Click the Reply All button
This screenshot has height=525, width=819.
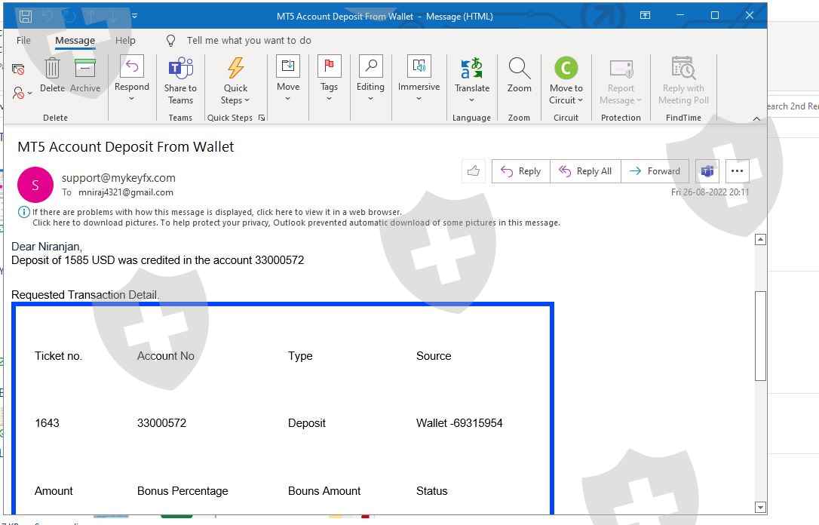click(x=585, y=171)
